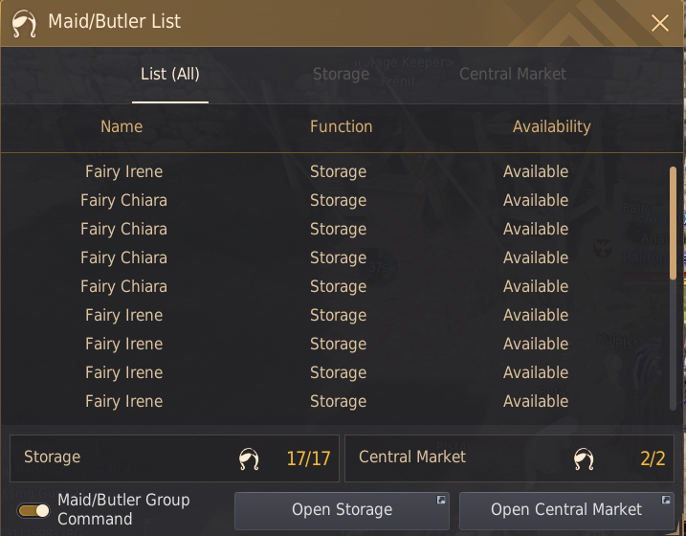Open Storage via the bottom button
Image resolution: width=686 pixels, height=536 pixels.
[x=342, y=510]
